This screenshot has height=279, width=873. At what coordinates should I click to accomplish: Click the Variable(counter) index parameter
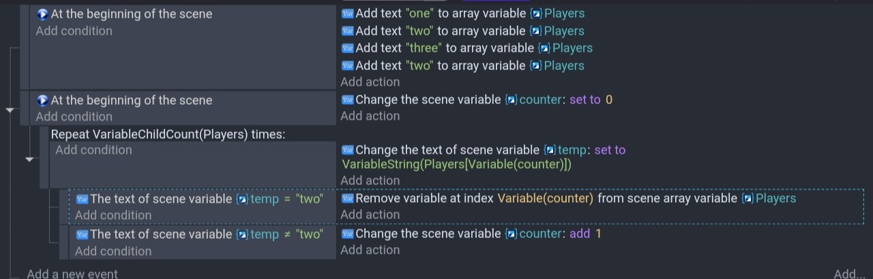546,199
